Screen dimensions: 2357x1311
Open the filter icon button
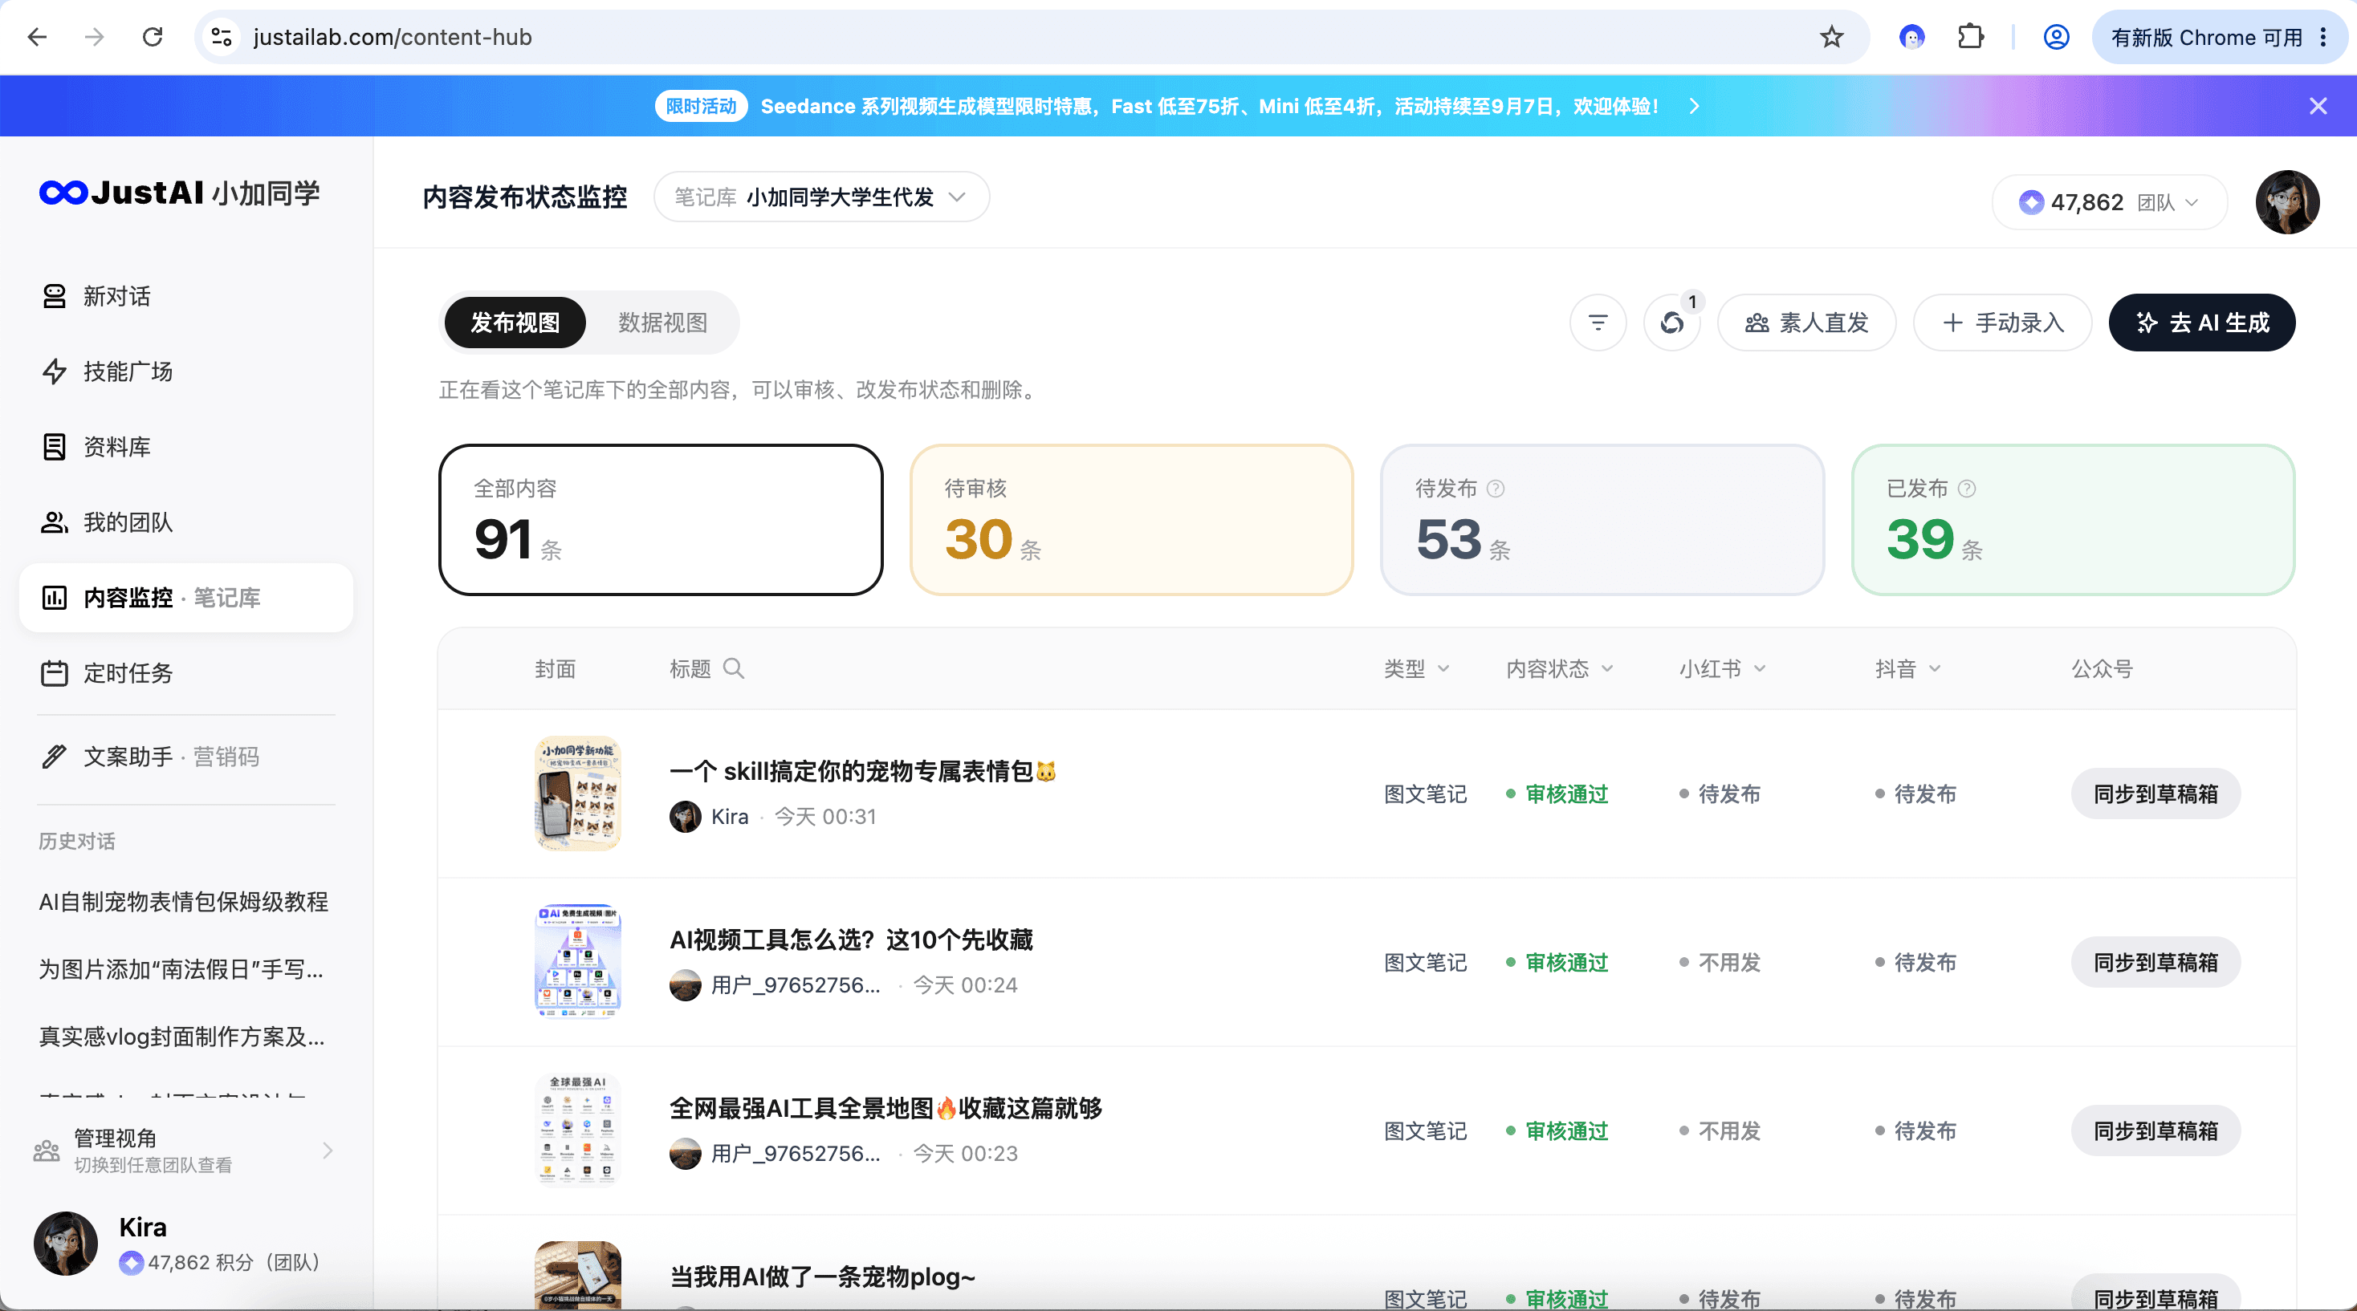1598,323
